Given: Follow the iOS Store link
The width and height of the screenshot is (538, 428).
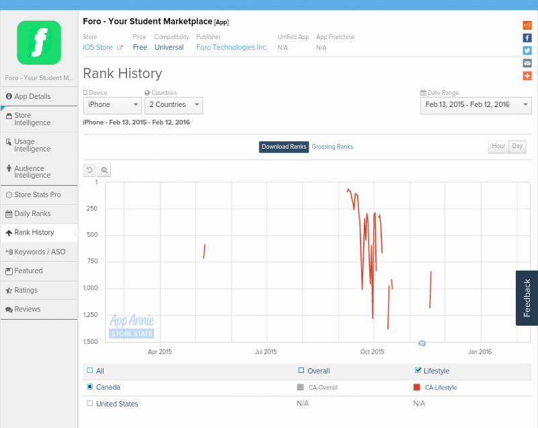Looking at the screenshot, I should pyautogui.click(x=98, y=47).
